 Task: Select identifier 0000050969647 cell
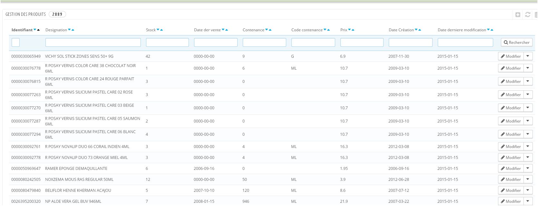[26, 168]
